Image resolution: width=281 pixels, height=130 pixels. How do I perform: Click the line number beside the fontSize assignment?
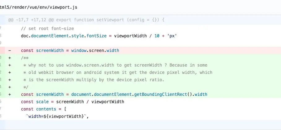tap(1, 36)
